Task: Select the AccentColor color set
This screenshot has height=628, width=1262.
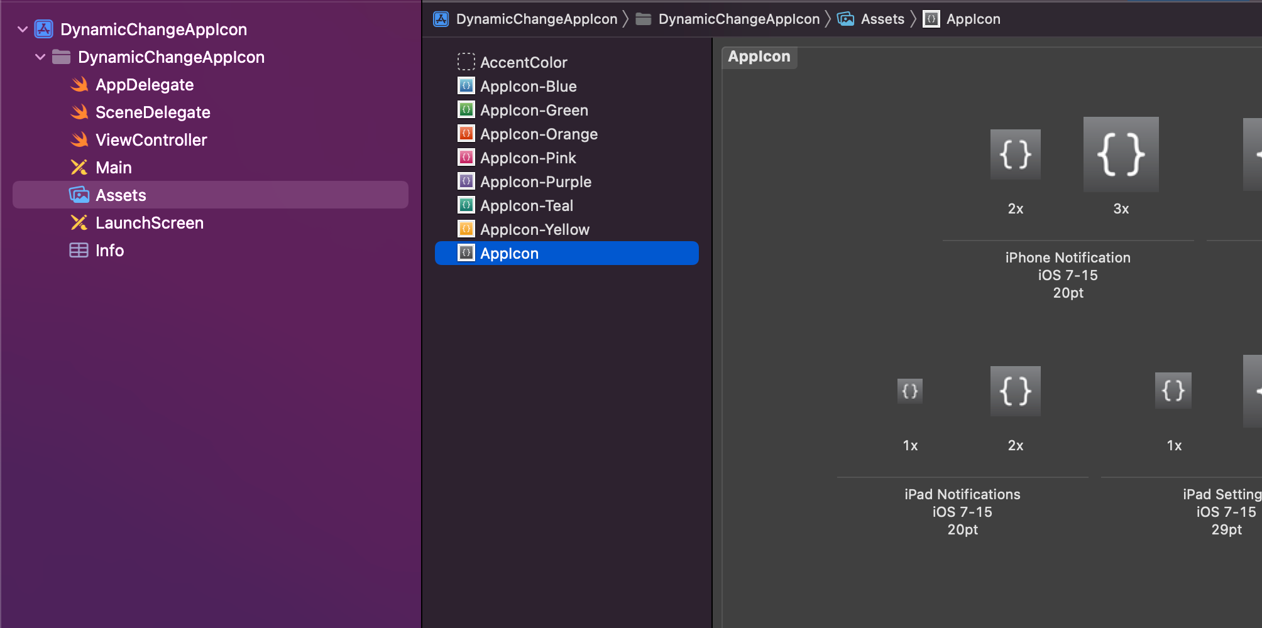Action: (523, 62)
